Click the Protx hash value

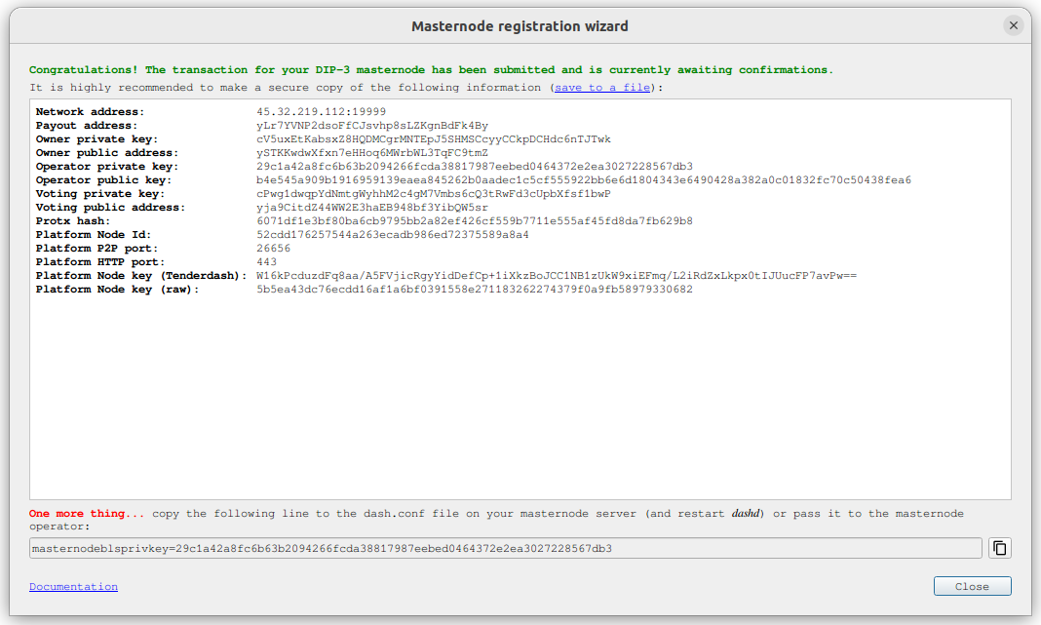click(x=475, y=221)
